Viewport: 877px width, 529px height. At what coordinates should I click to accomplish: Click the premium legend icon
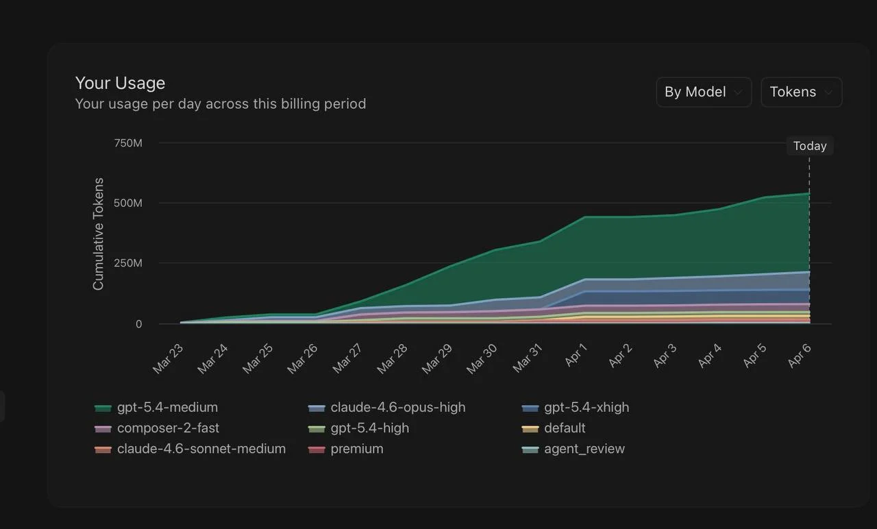point(316,450)
